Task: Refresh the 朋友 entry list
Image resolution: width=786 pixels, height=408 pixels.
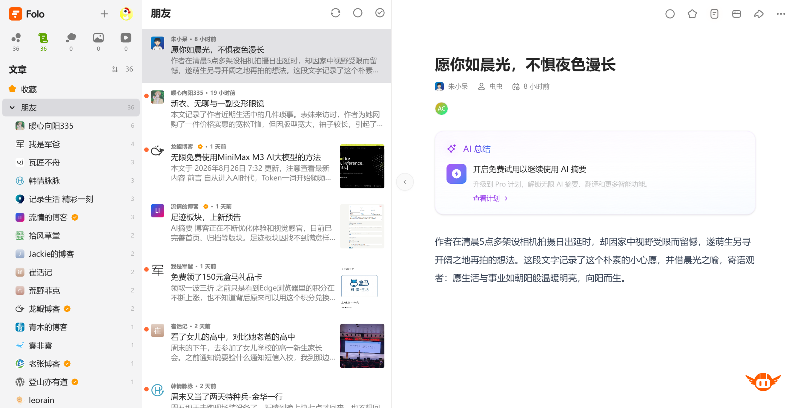Action: [335, 13]
